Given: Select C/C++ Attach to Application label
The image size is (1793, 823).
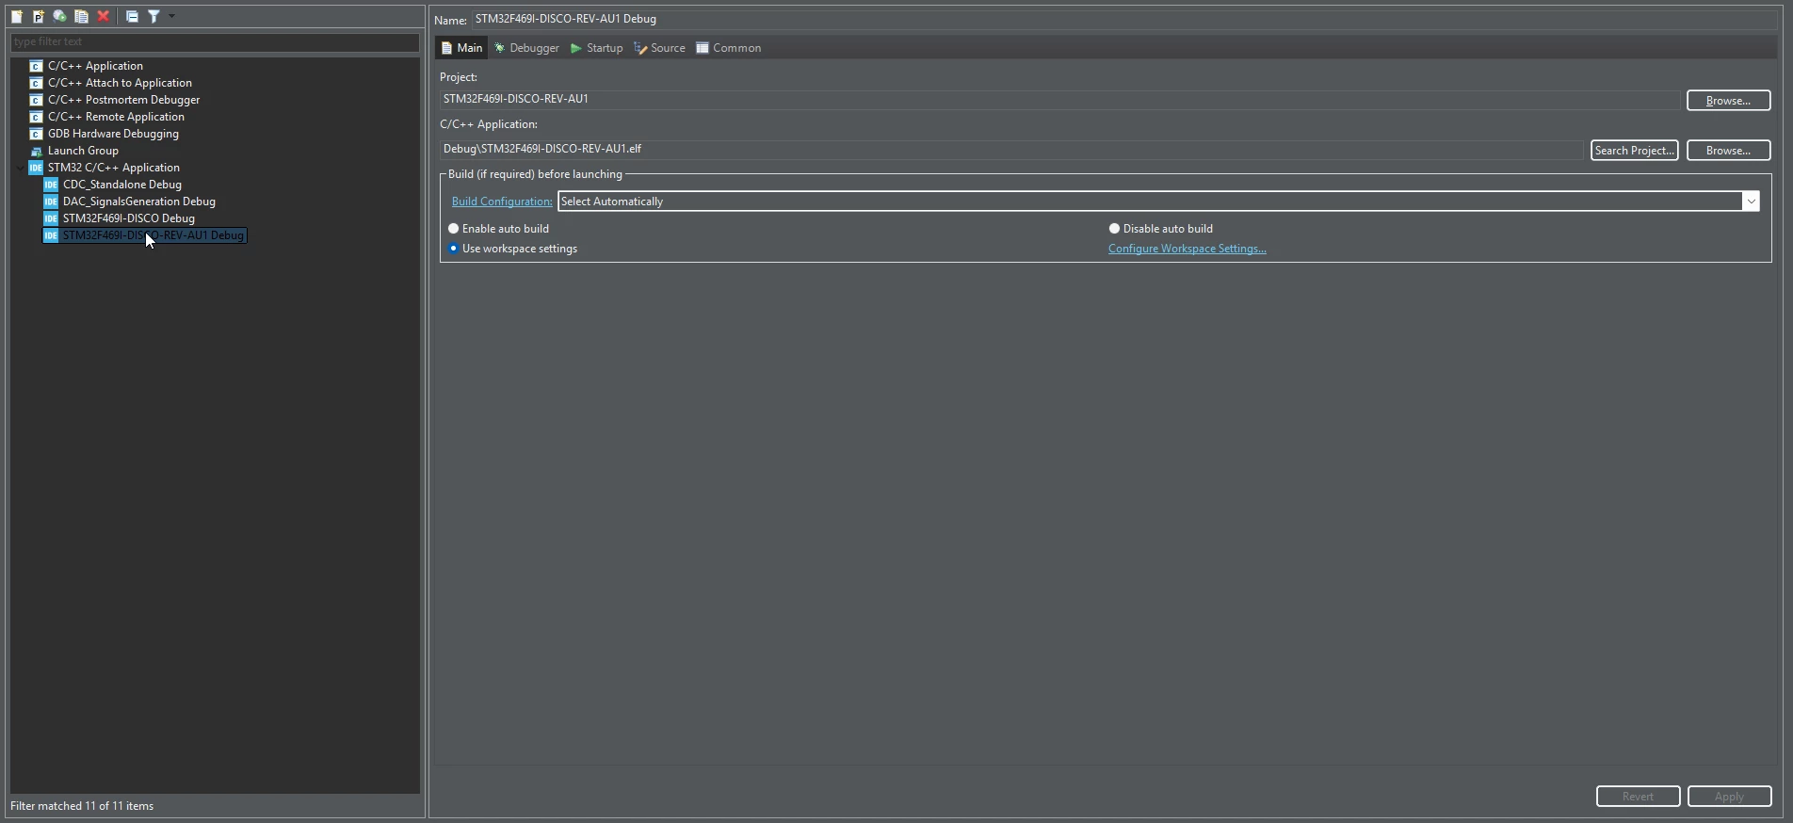Looking at the screenshot, I should pos(120,83).
